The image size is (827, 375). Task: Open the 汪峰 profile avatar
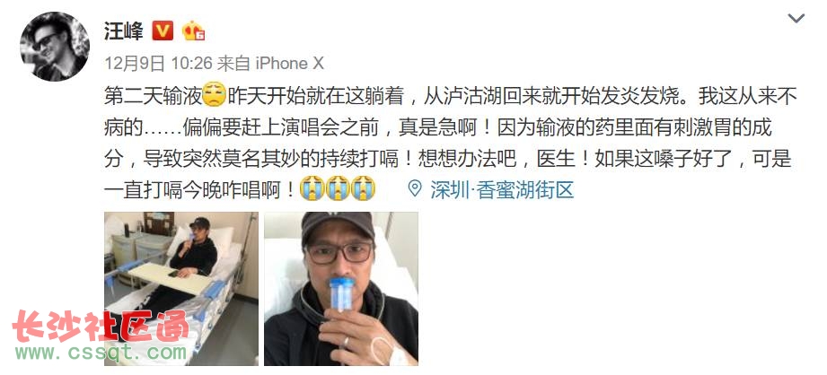pos(55,47)
